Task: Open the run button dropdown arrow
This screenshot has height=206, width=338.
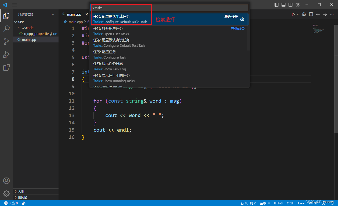Action: [297, 14]
